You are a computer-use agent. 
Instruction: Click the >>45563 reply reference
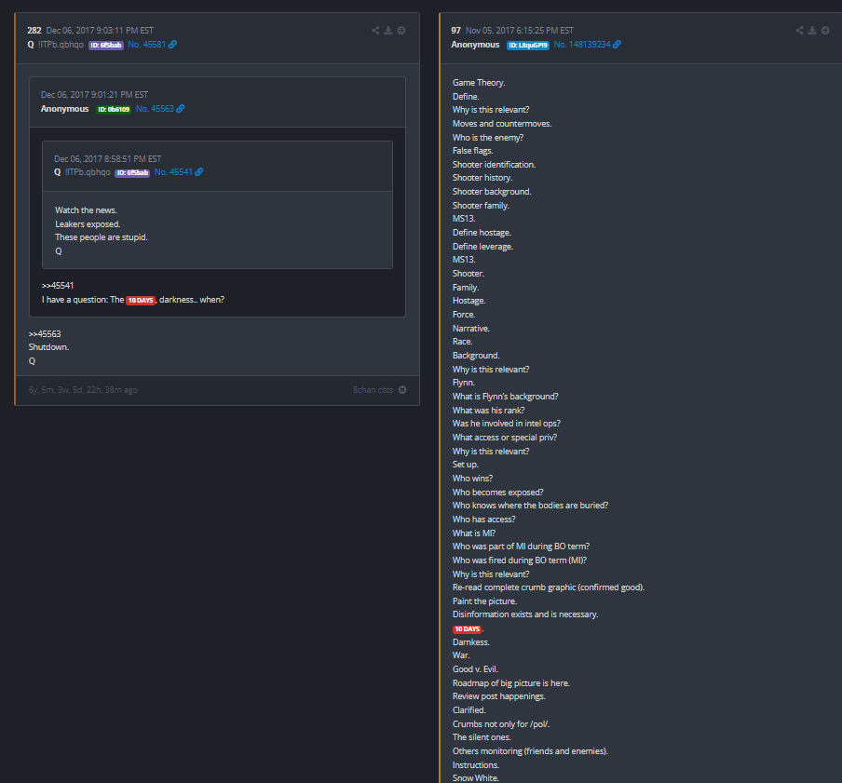(45, 334)
